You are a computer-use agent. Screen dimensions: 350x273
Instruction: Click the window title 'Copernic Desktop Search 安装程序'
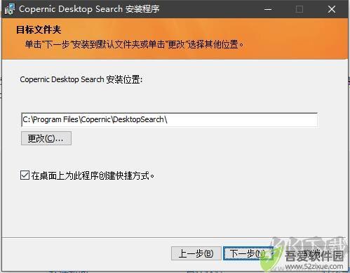coord(89,9)
